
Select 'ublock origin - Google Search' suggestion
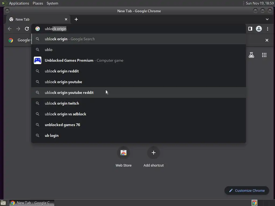click(x=139, y=39)
